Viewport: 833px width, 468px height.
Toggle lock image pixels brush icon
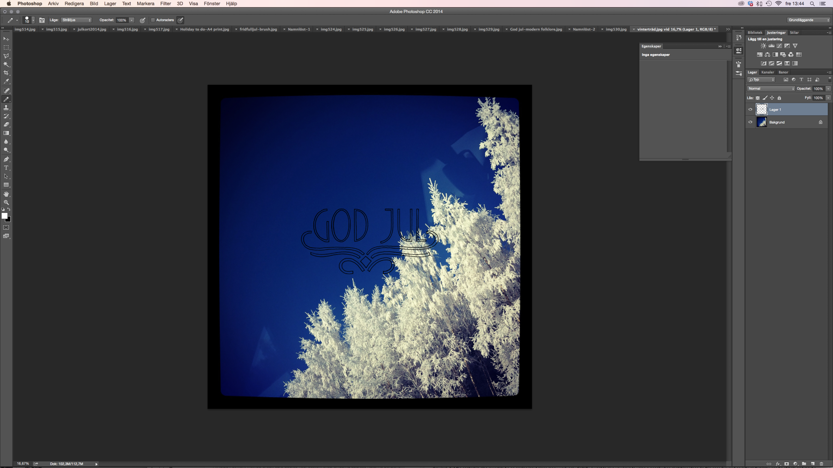[x=765, y=98]
